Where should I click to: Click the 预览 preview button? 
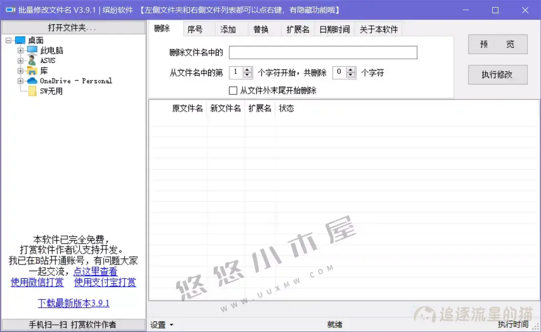click(497, 44)
